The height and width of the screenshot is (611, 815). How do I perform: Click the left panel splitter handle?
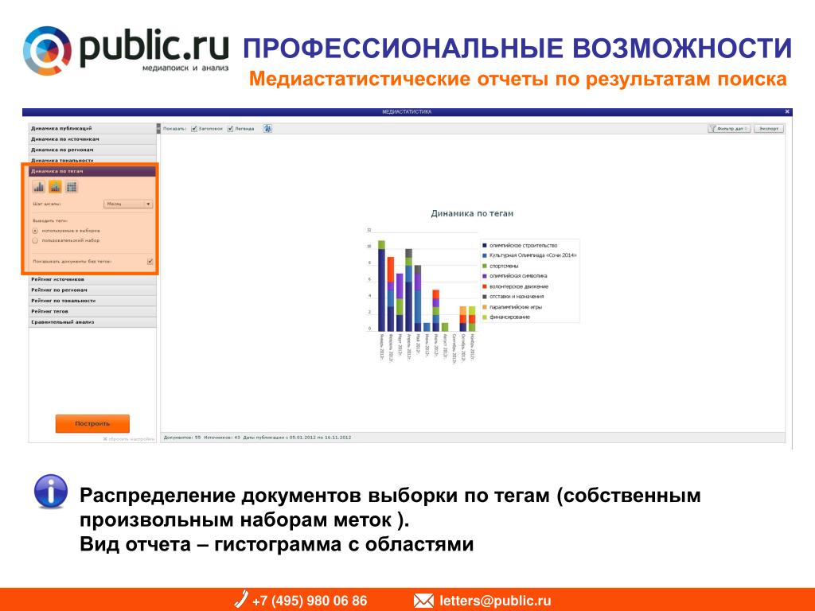click(158, 128)
